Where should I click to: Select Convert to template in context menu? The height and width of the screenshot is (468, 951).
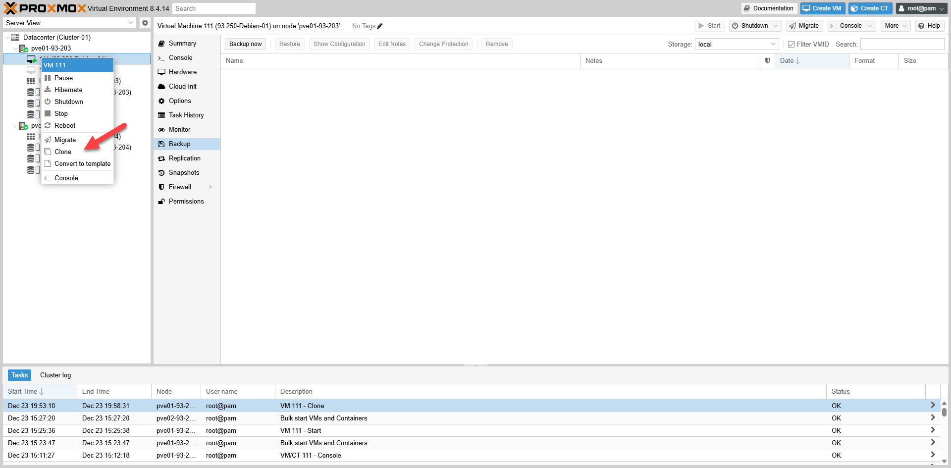coord(82,164)
